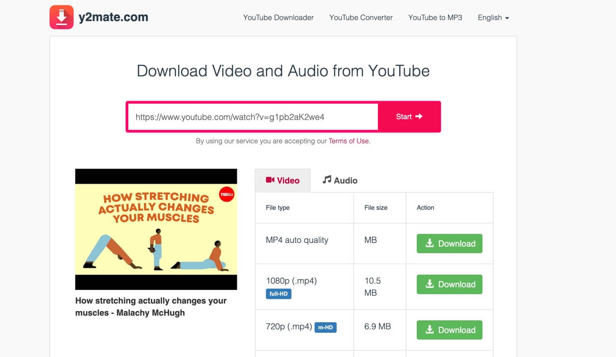The height and width of the screenshot is (357, 616).
Task: Click the 'File size' column header
Action: point(376,208)
